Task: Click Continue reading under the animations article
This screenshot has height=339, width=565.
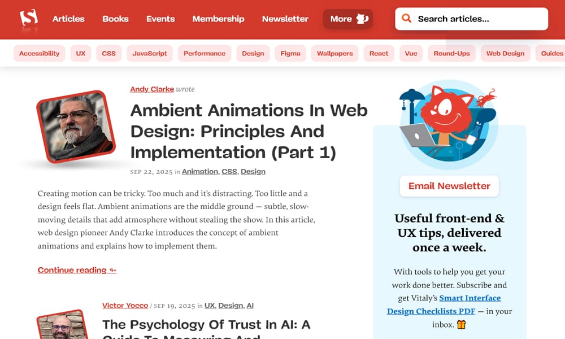Action: (72, 270)
